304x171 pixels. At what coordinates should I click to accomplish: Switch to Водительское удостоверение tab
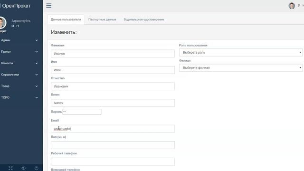coord(143,19)
